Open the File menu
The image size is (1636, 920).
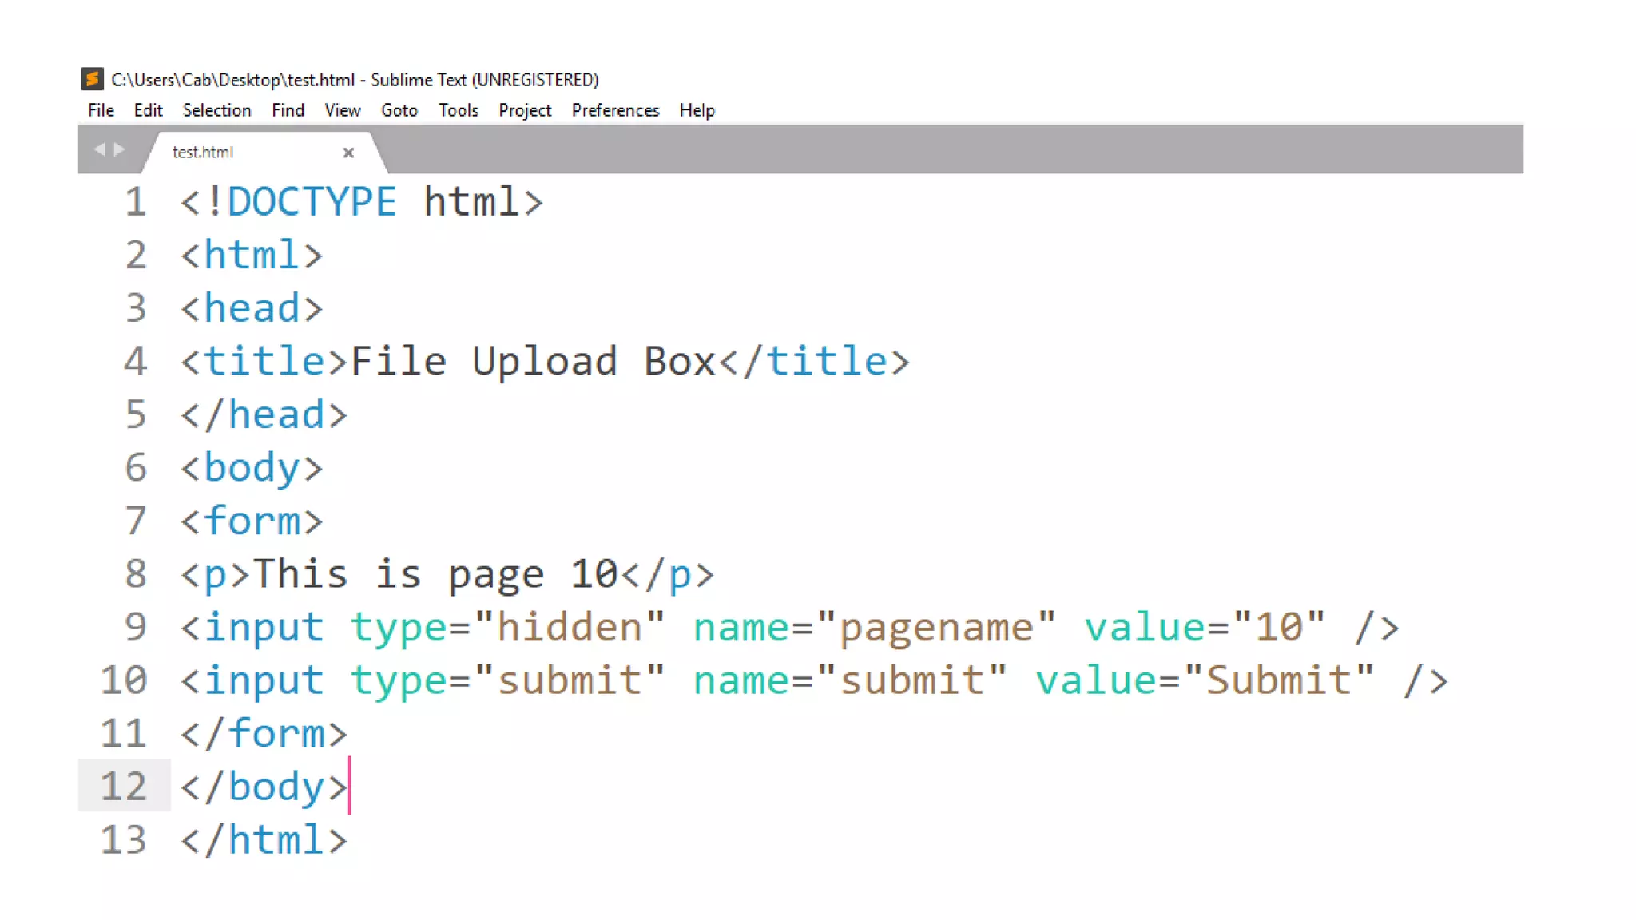click(101, 110)
